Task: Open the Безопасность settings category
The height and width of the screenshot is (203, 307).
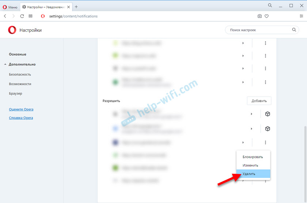Action: (20, 75)
